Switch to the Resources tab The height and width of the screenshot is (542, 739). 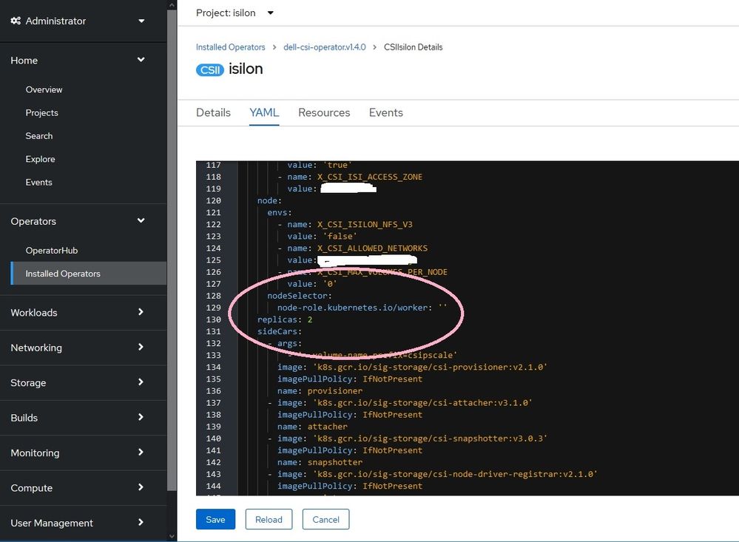tap(324, 112)
